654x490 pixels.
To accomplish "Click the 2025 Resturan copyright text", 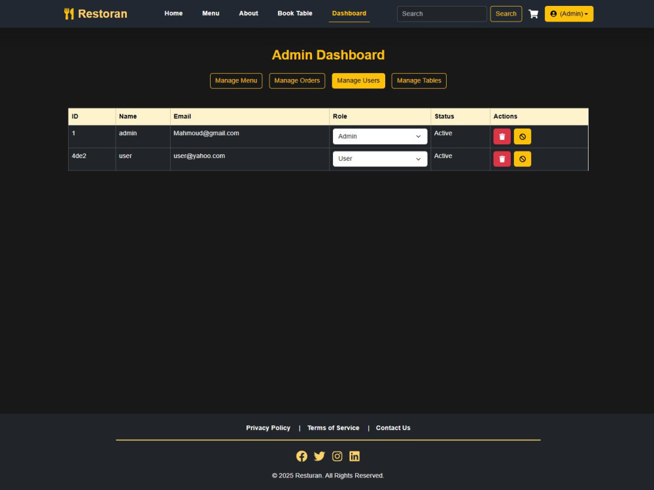I will [x=328, y=476].
